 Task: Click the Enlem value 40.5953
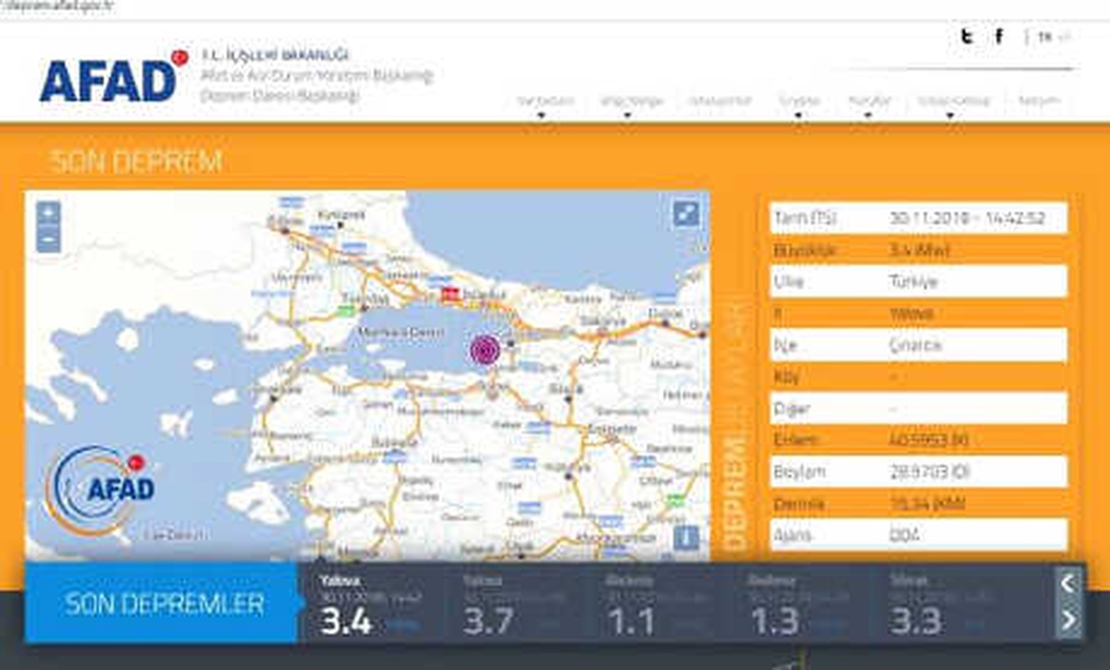[x=929, y=440]
